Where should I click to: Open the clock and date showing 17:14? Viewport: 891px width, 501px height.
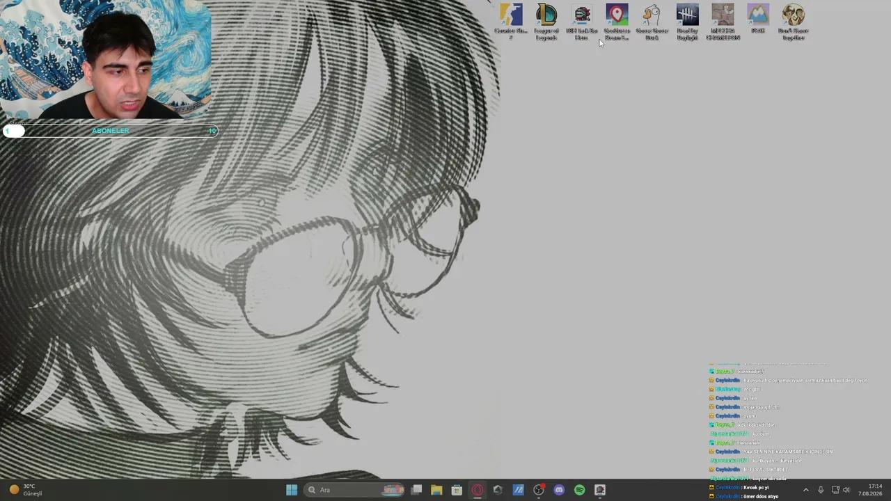click(x=870, y=490)
